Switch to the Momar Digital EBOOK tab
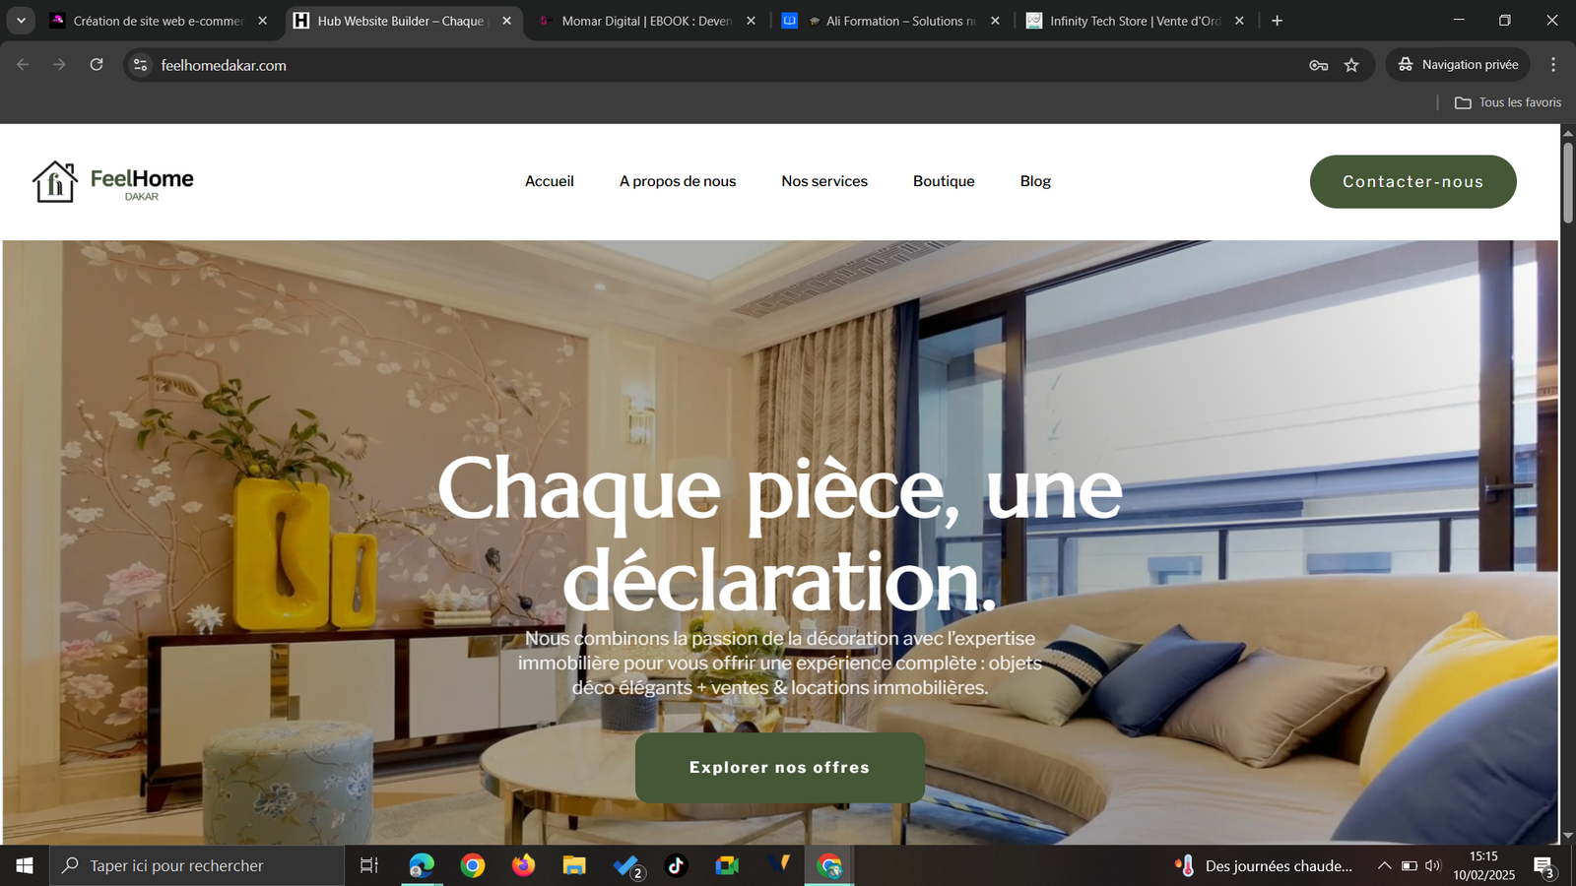 click(x=645, y=21)
